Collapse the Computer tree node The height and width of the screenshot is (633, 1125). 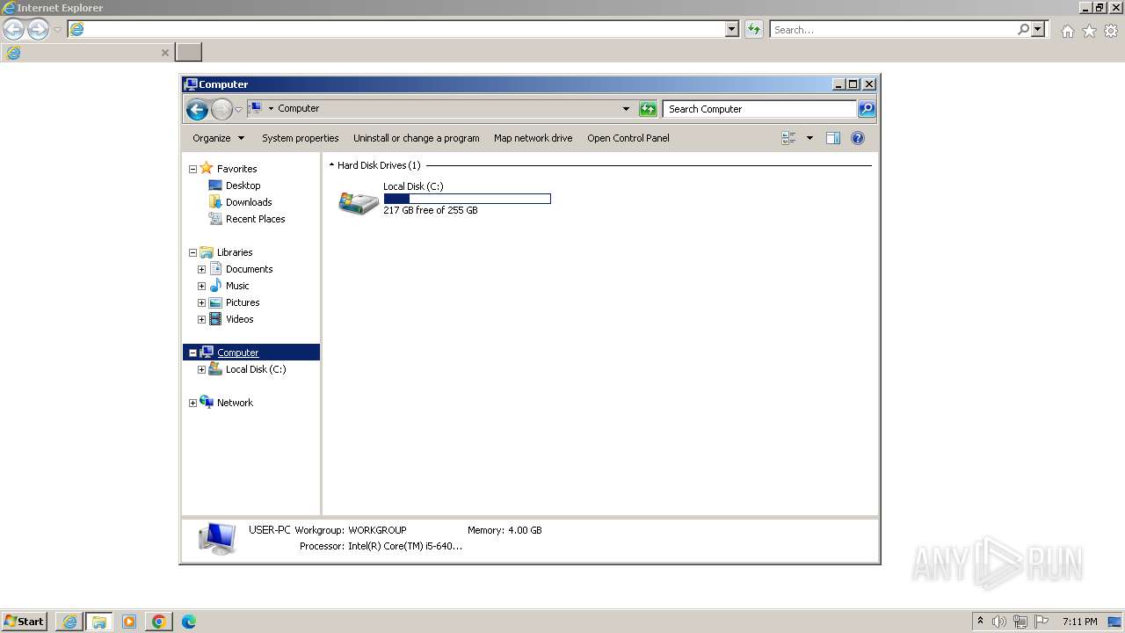[x=192, y=353]
